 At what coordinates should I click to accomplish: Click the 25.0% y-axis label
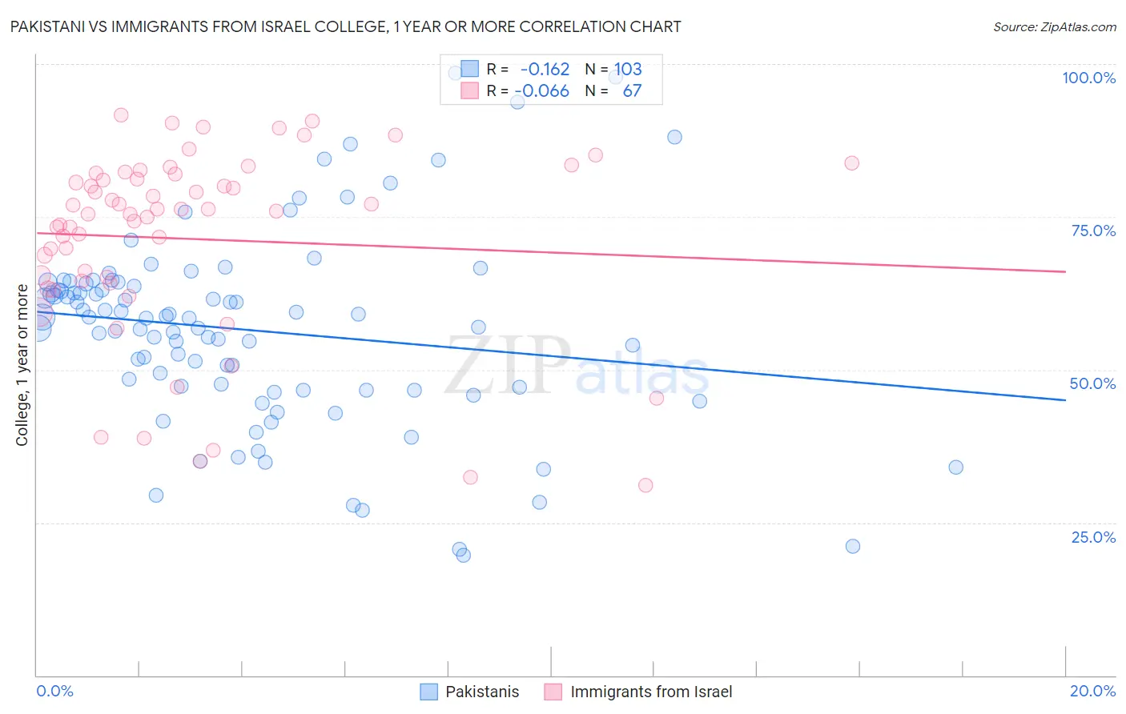(1093, 536)
